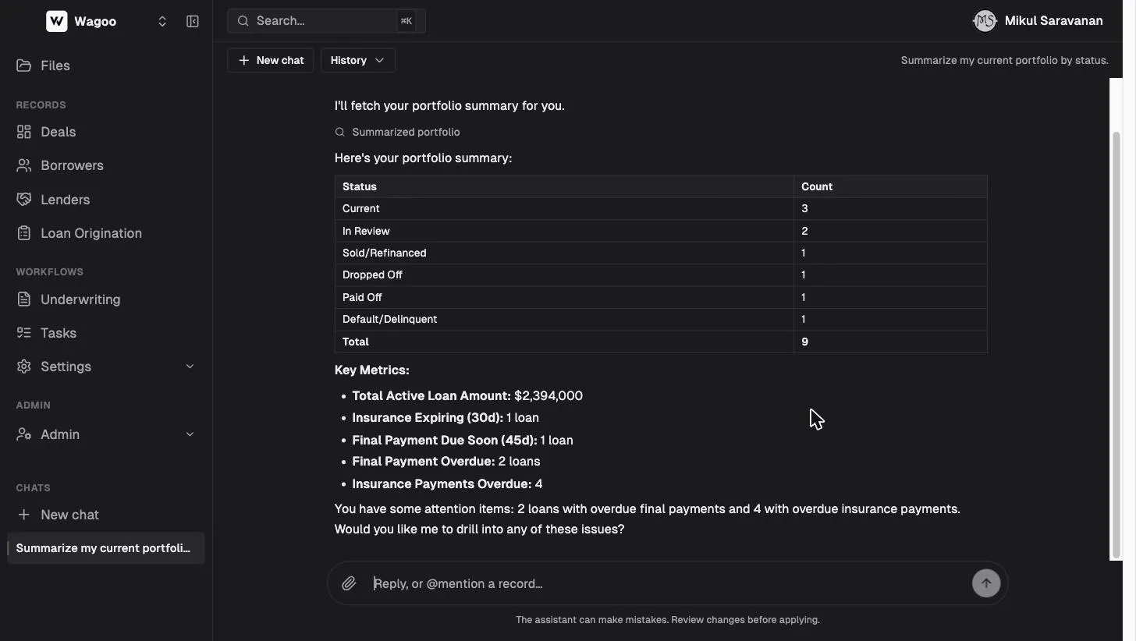
Task: Select 'Summarize my current portfoli...' chat
Action: pos(106,548)
